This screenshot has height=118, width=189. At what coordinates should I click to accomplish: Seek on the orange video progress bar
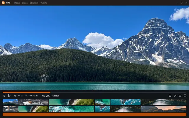(94, 92)
